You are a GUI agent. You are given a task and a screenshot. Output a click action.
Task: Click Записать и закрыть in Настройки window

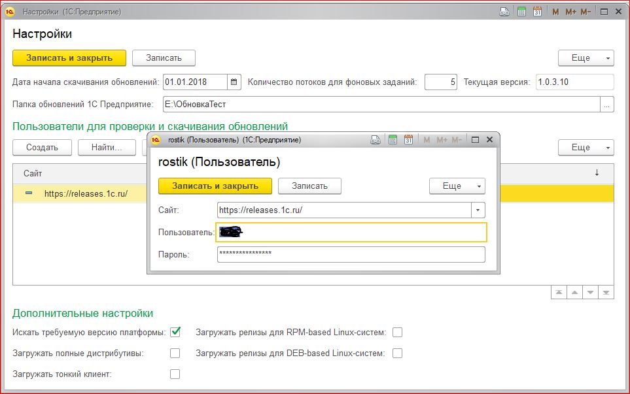[69, 57]
